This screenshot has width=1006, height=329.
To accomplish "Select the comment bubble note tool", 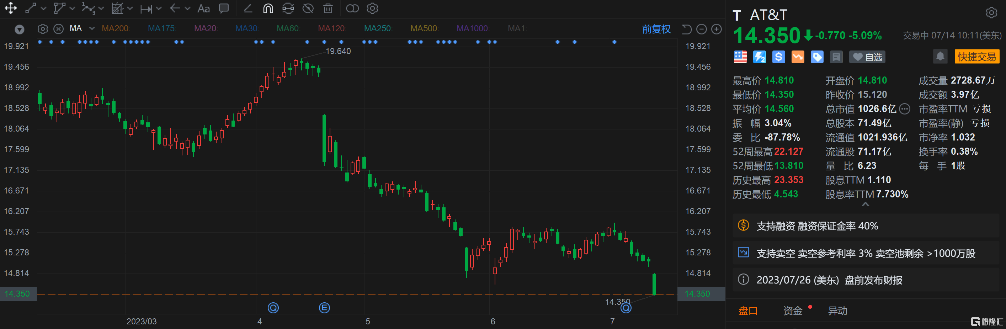I will pyautogui.click(x=224, y=8).
